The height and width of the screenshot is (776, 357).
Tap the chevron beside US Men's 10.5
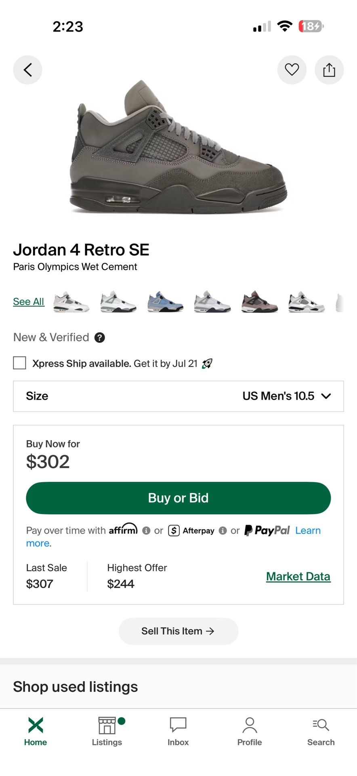coord(326,396)
